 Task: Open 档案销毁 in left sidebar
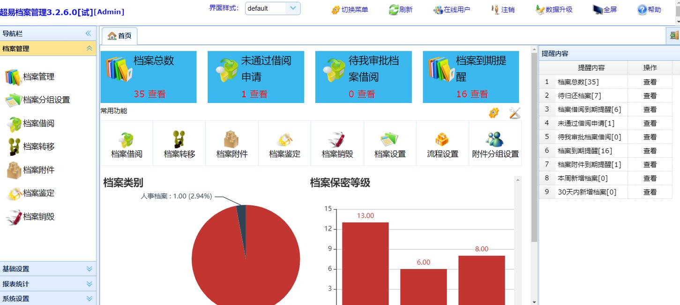[x=30, y=217]
